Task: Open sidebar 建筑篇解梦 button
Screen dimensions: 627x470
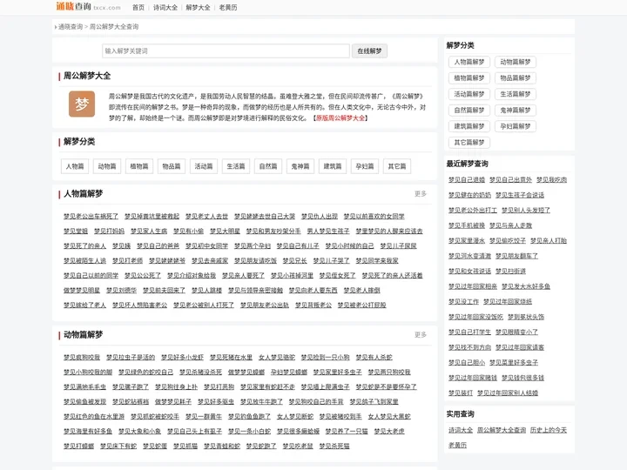Action: (x=469, y=126)
